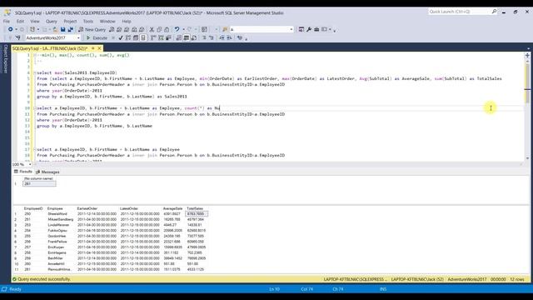Collapse the code outline at line 10
The width and height of the screenshot is (533, 300).
35,108
